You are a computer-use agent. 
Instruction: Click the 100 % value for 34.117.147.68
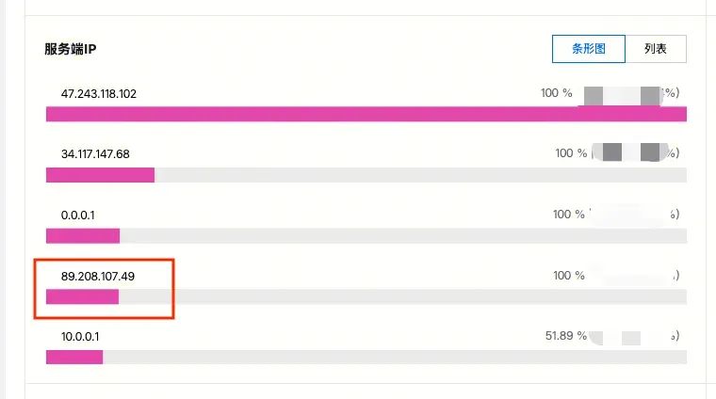click(571, 153)
